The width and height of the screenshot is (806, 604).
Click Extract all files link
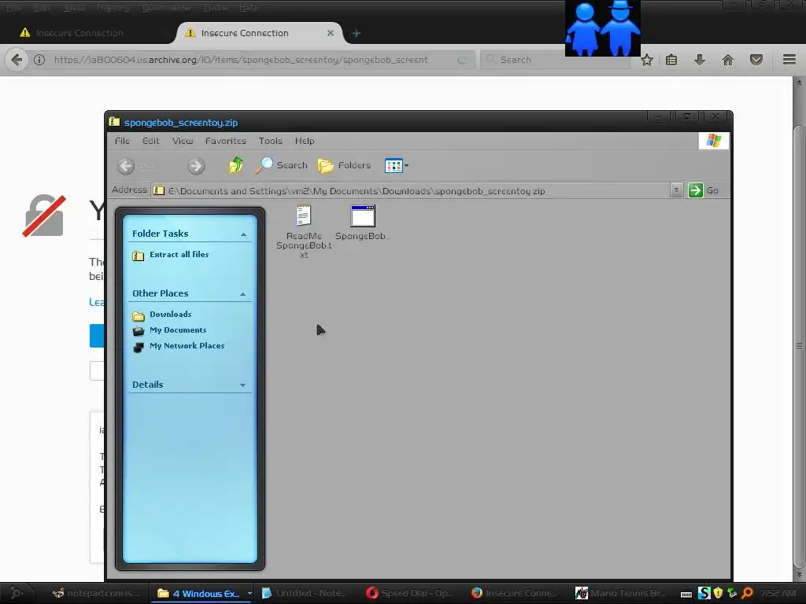pyautogui.click(x=179, y=254)
